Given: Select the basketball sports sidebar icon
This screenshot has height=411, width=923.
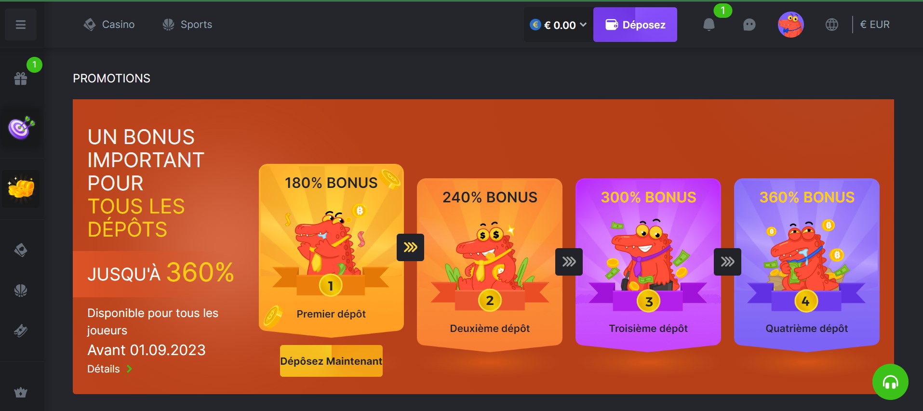Looking at the screenshot, I should click(21, 291).
